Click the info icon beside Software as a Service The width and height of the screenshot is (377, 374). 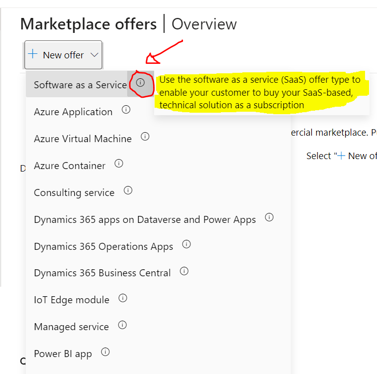(140, 83)
